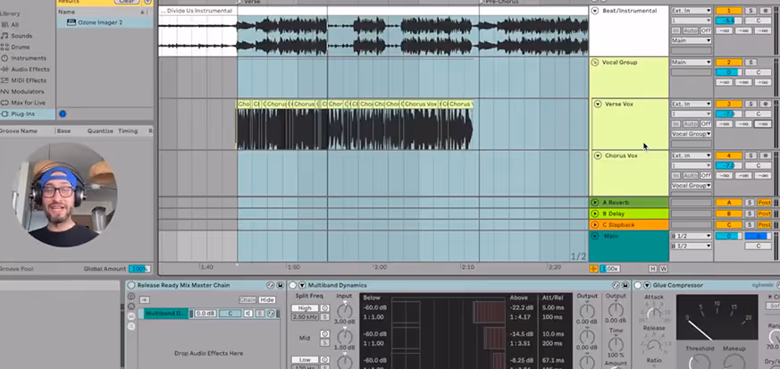Screen dimensions: 780x369
Task: Open Verse Vox output Vocal Group dropdown
Action: pos(691,134)
